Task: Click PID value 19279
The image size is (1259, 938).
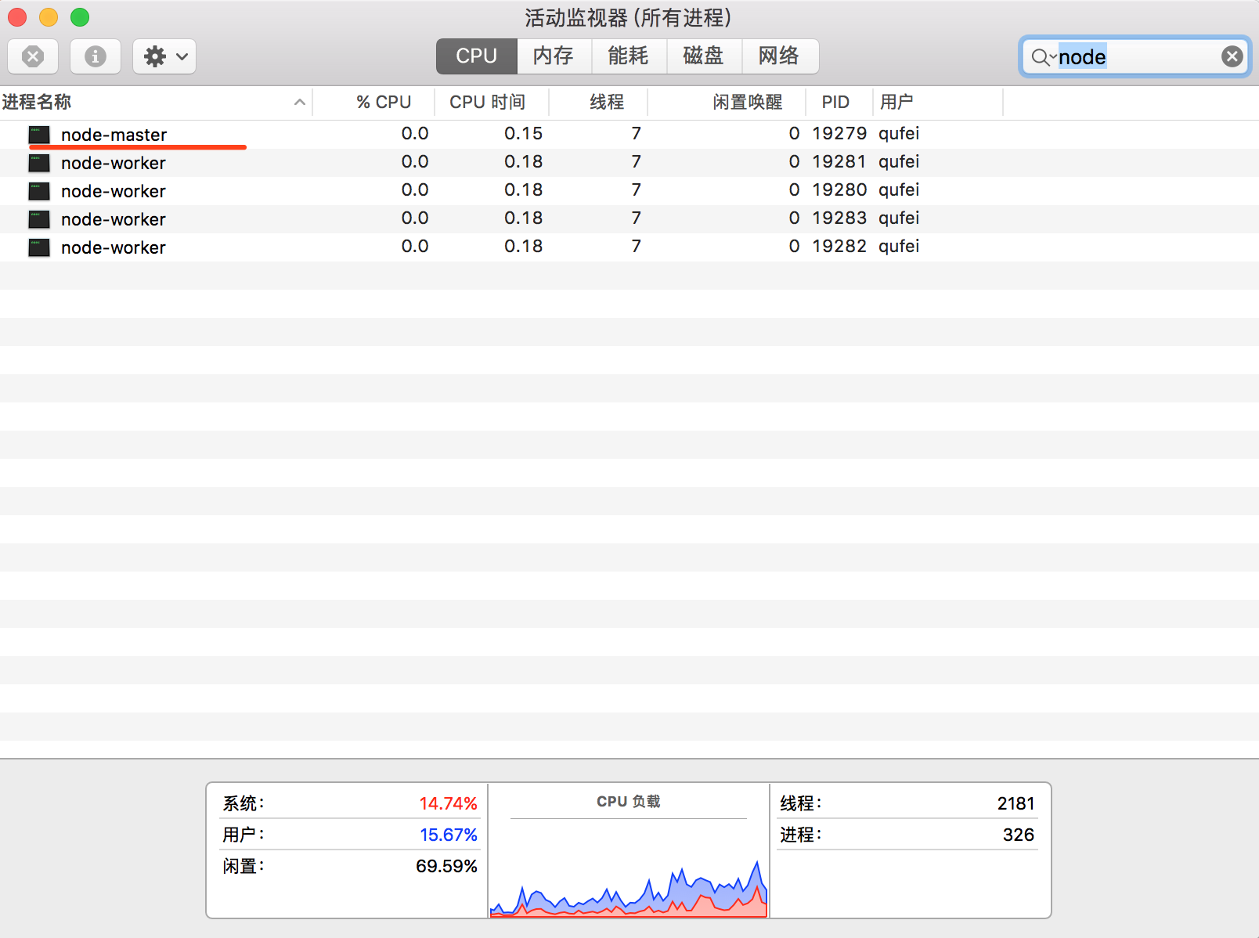Action: point(839,134)
